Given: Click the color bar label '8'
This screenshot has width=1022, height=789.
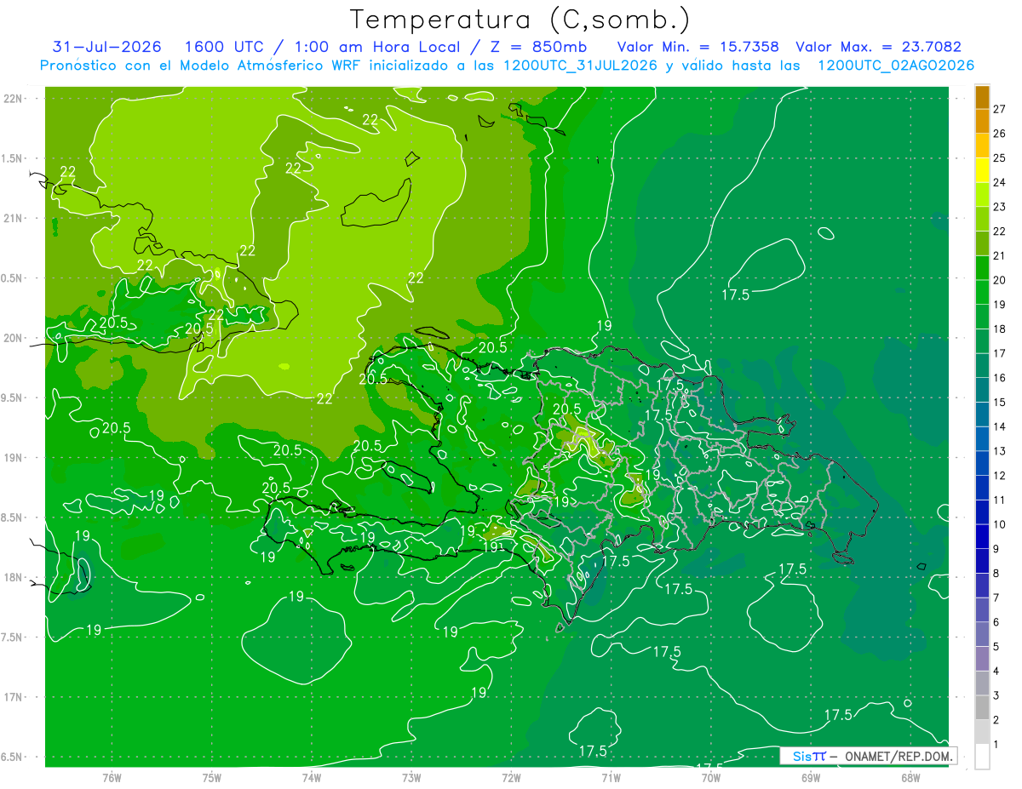Looking at the screenshot, I should point(996,574).
